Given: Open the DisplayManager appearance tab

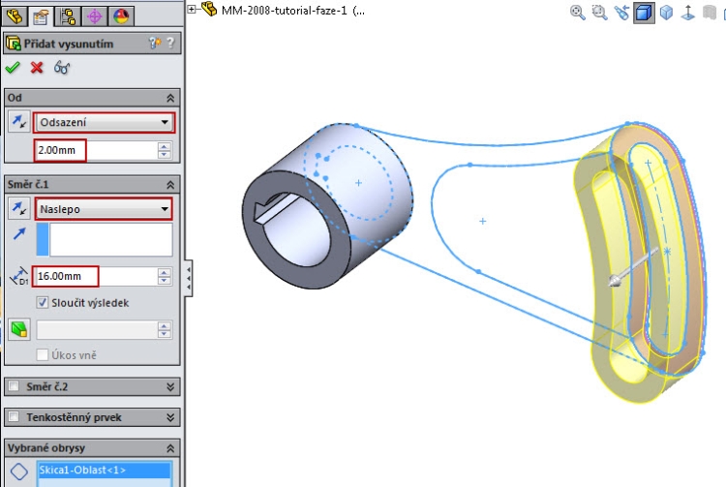Looking at the screenshot, I should tap(121, 16).
